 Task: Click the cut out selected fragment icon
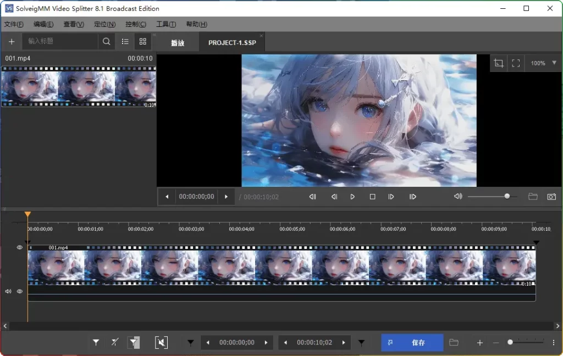point(161,342)
